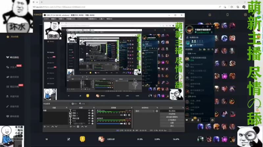Click the phone icon in site header

click(227, 15)
